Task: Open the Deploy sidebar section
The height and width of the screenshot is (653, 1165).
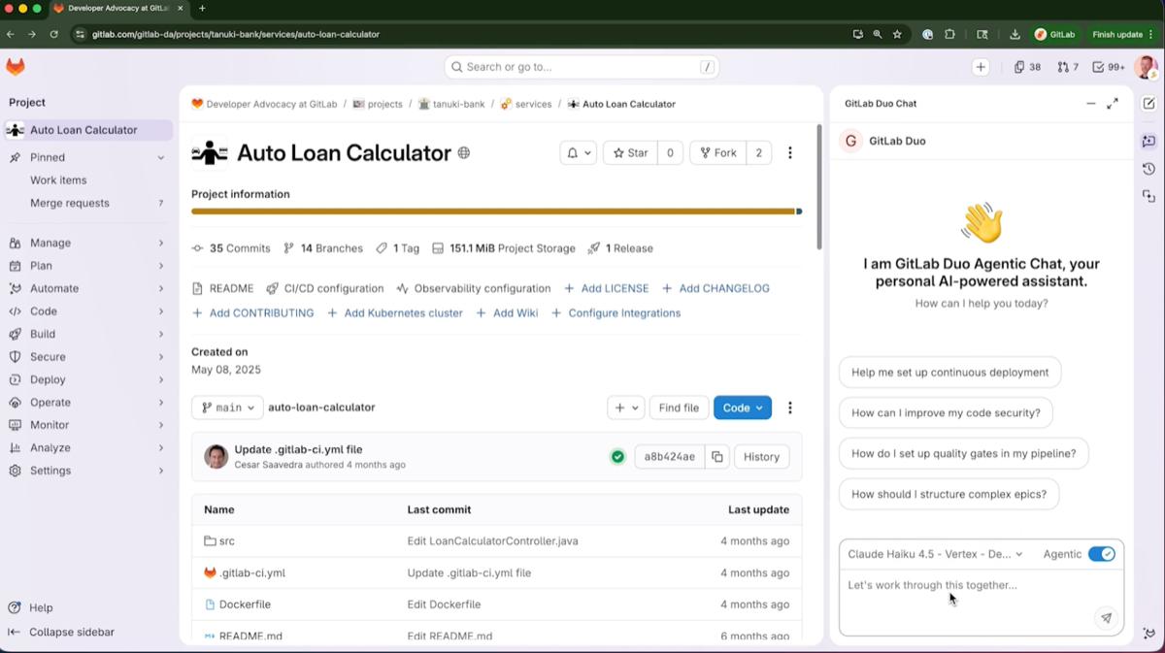Action: pos(86,379)
